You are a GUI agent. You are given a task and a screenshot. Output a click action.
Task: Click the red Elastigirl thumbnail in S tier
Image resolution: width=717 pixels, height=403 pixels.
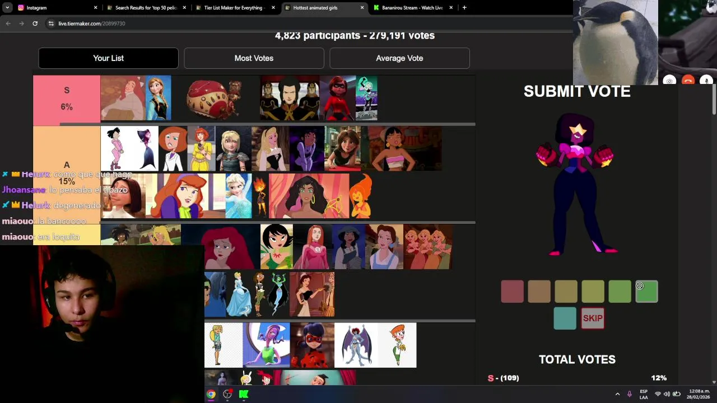337,98
